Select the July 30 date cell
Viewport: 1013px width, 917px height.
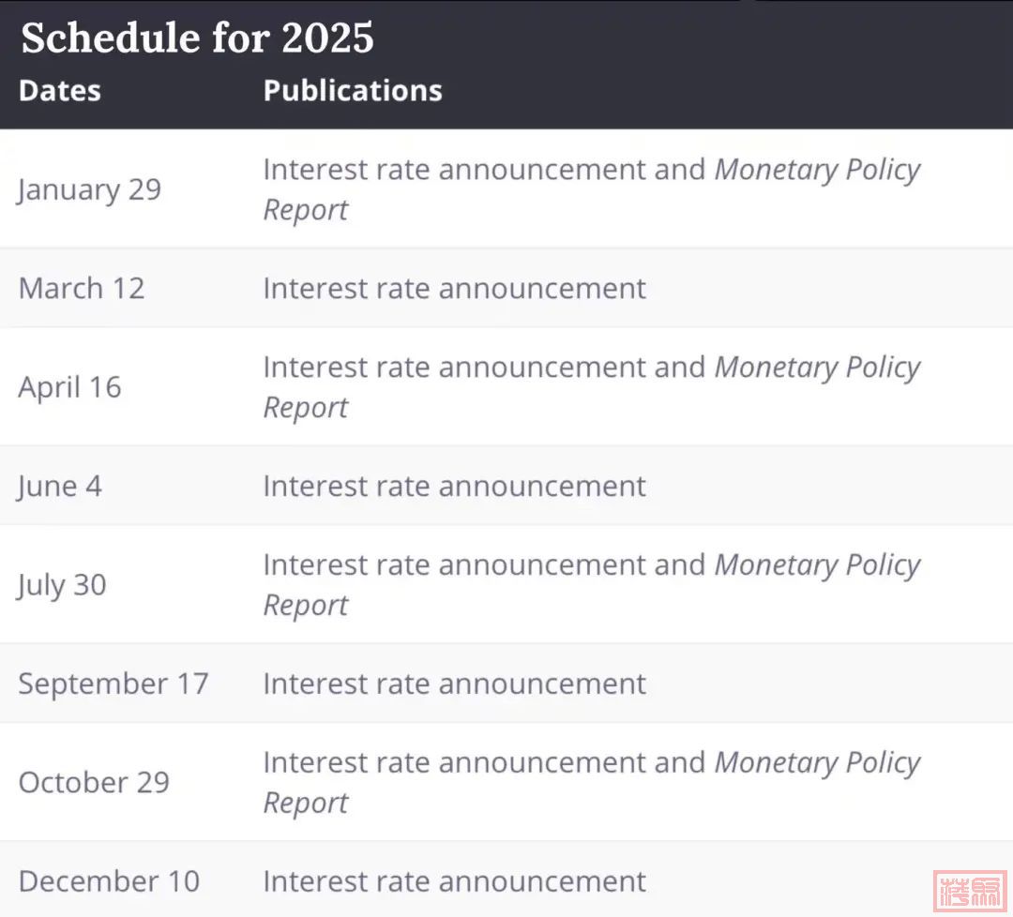point(62,585)
